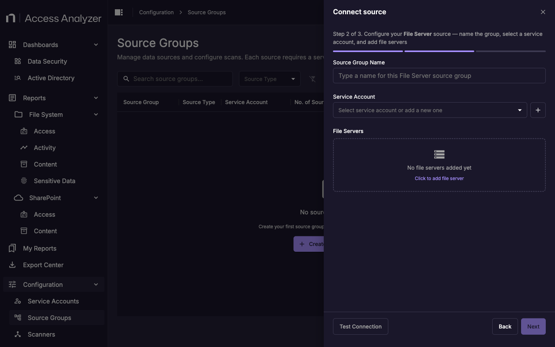
Task: Navigate to Service Accounts menu item
Action: click(52, 301)
